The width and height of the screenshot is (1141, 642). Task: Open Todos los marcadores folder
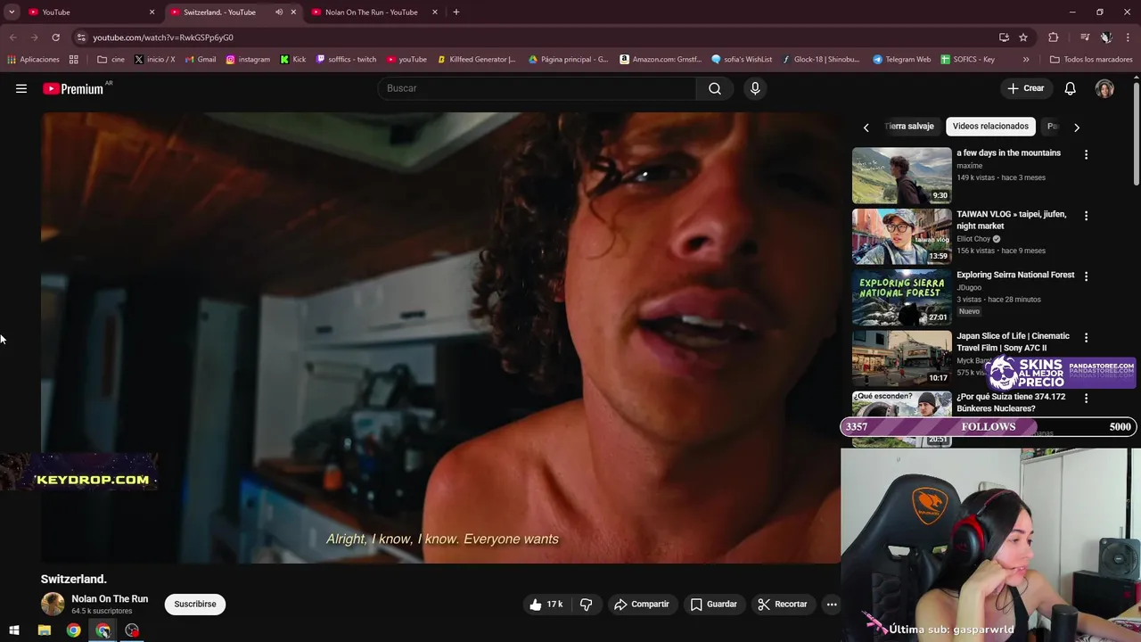(x=1092, y=60)
